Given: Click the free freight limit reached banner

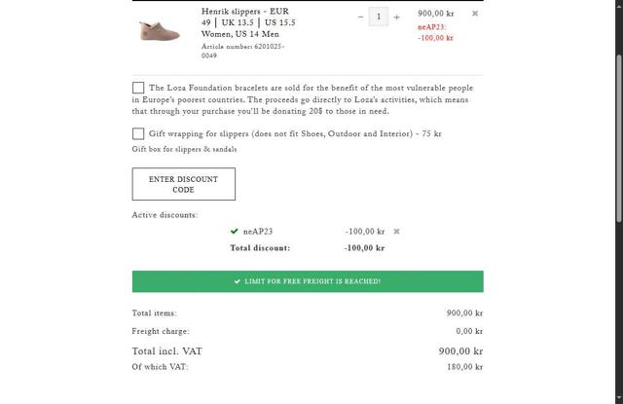Looking at the screenshot, I should tap(308, 281).
